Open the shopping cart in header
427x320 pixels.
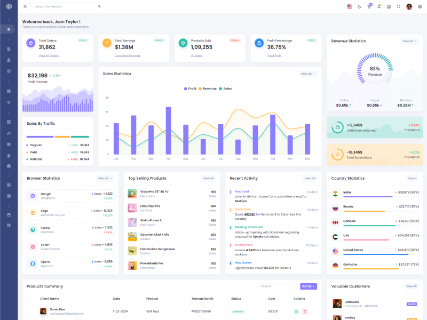(x=369, y=6)
